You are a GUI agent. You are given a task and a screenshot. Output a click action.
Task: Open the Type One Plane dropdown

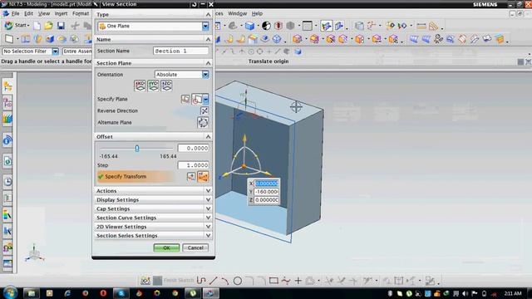[x=205, y=26]
